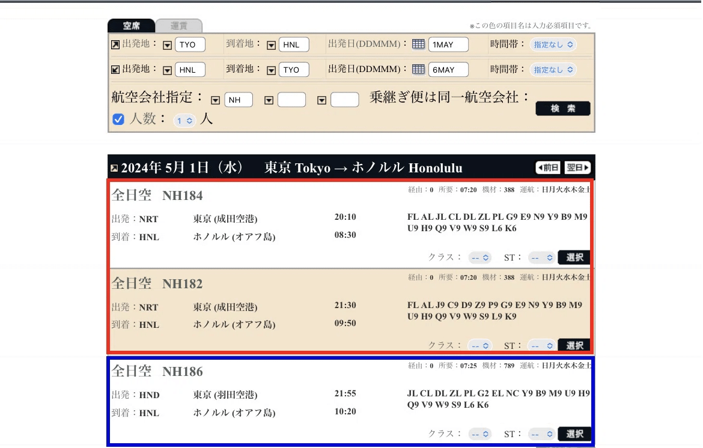Viewport: 703px width, 448px height.
Task: Edit second row 出発地 field HNL
Action: click(190, 70)
